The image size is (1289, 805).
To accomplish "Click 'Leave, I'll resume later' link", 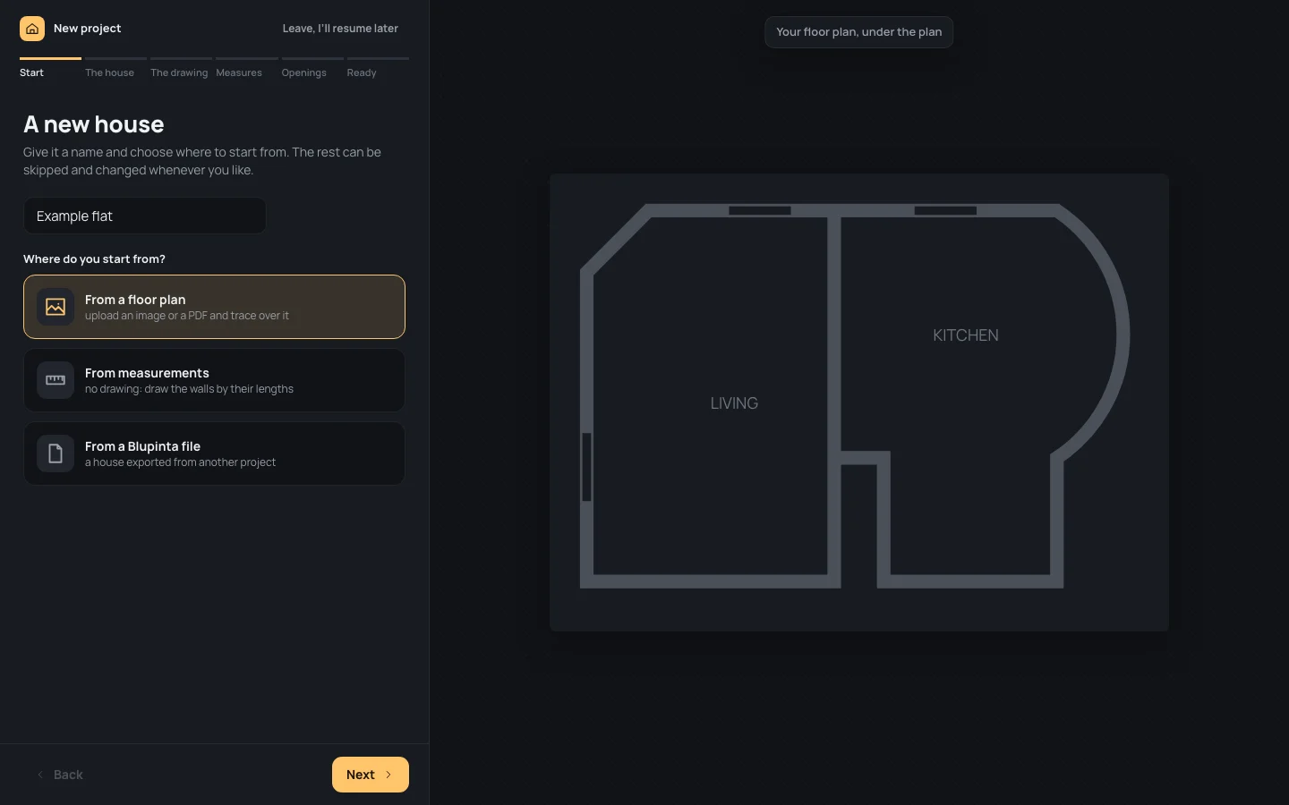I will pyautogui.click(x=340, y=29).
